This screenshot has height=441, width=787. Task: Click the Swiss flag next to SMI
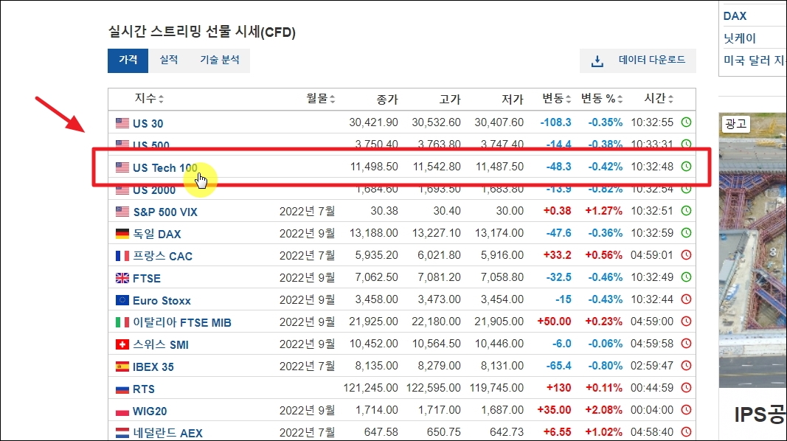click(x=122, y=344)
